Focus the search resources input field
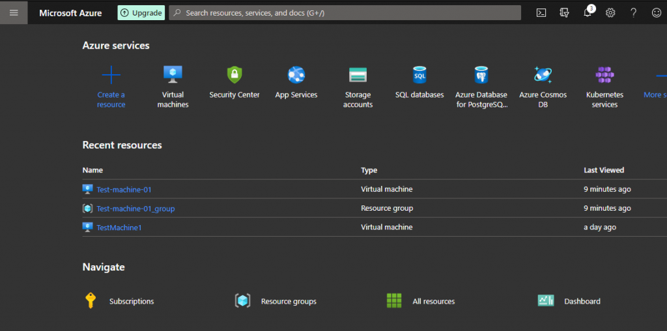This screenshot has height=331, width=667. tap(345, 13)
